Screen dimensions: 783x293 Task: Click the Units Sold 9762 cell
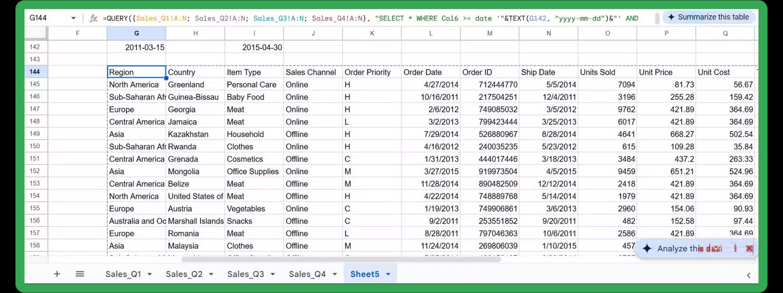point(607,109)
